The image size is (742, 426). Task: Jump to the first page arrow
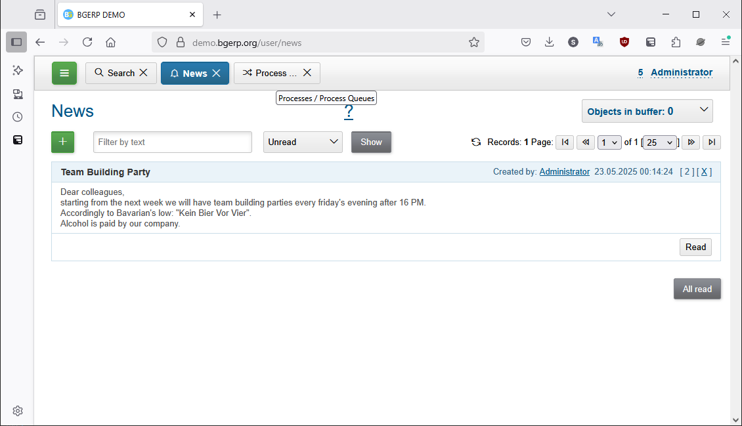click(564, 142)
